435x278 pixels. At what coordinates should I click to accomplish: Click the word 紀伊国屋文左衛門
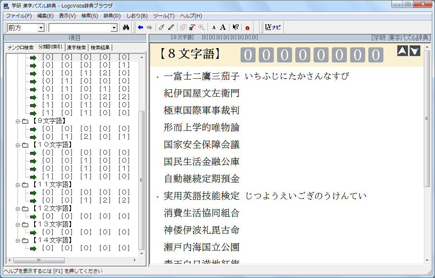coord(201,93)
